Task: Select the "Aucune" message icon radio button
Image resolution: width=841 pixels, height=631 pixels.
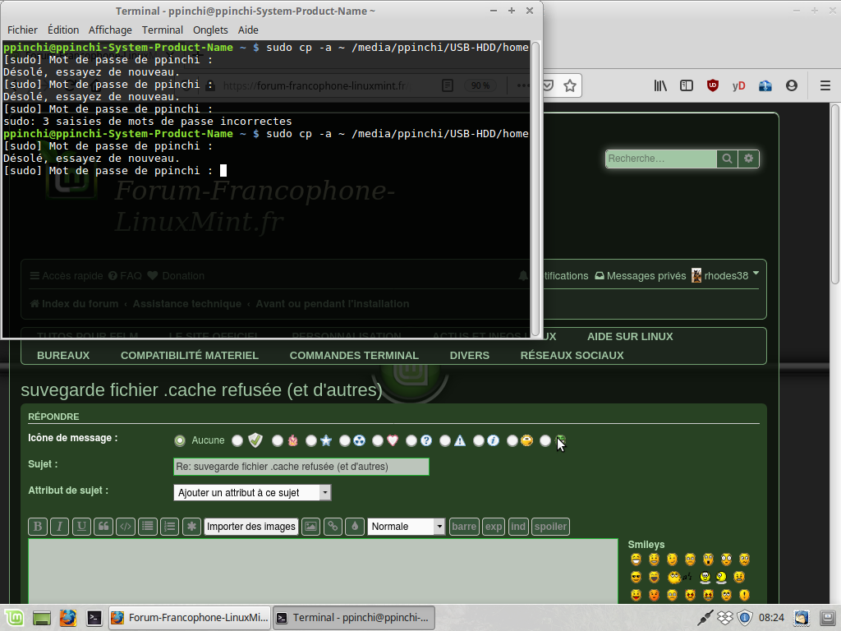Action: (x=180, y=440)
